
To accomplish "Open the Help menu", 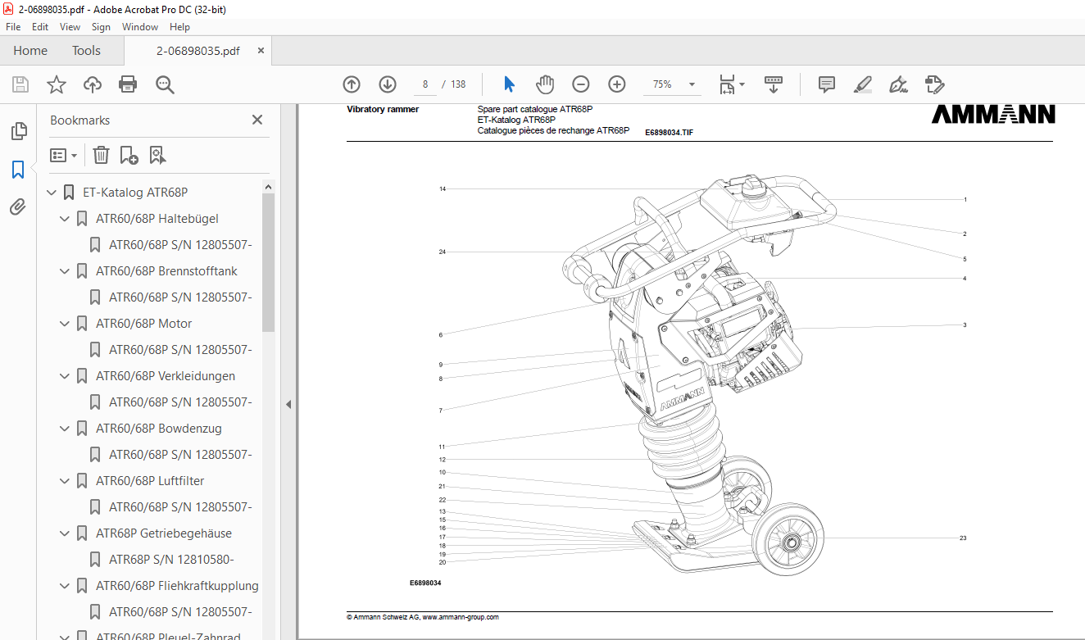I will click(x=179, y=27).
